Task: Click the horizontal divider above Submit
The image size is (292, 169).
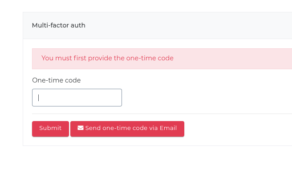Action: point(162,114)
